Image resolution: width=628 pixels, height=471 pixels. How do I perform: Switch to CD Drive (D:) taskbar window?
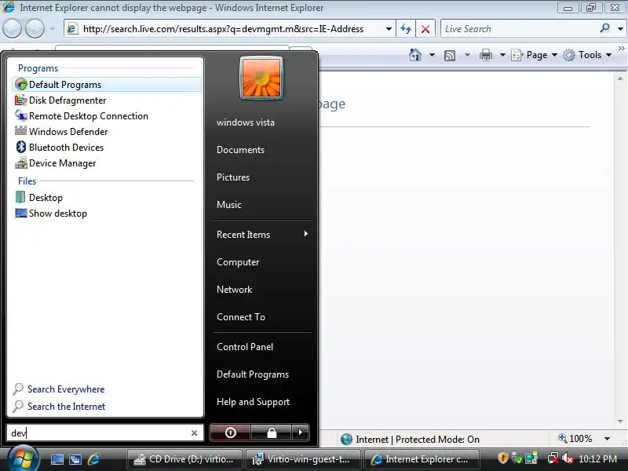184,459
